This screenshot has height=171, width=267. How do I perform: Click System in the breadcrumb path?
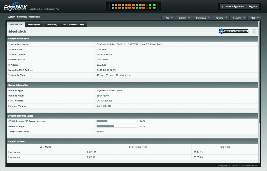(11, 17)
